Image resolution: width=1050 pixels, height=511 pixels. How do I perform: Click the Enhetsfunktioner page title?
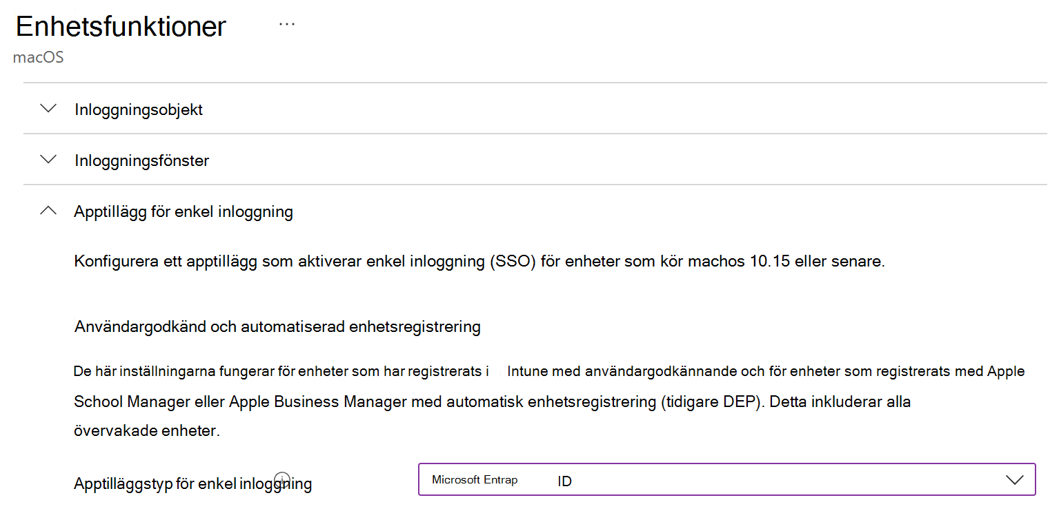pyautogui.click(x=120, y=26)
